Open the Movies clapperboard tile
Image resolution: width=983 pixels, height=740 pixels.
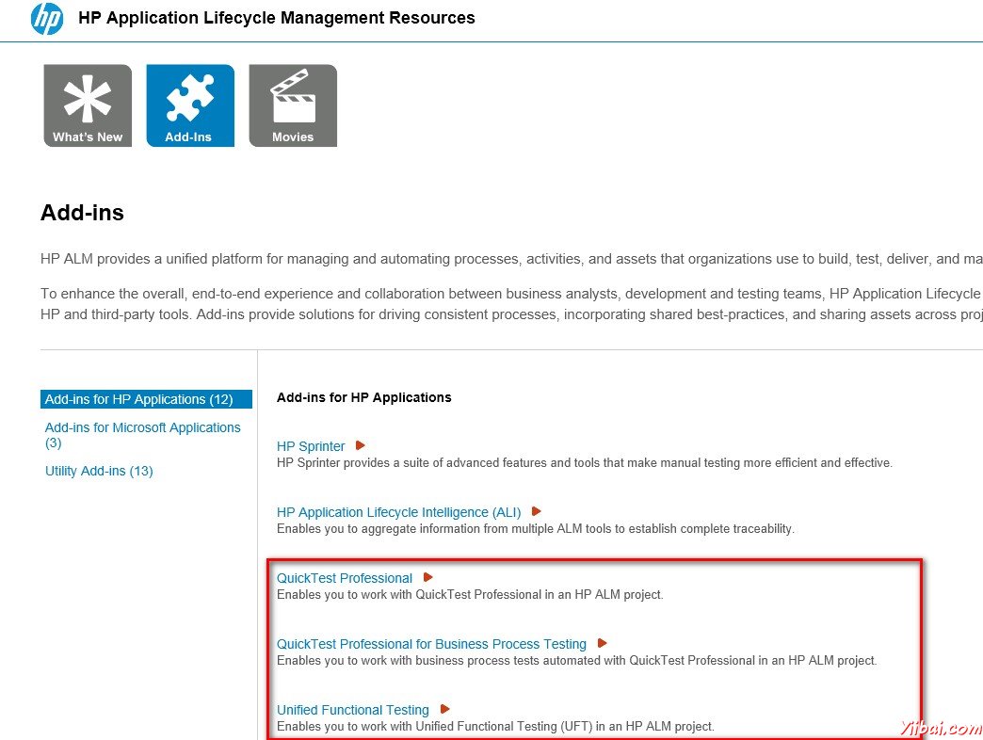(293, 105)
